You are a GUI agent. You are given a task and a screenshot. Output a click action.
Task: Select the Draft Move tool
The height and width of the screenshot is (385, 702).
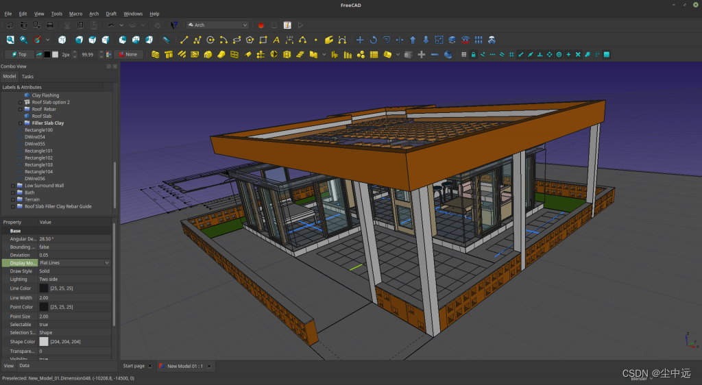point(360,40)
